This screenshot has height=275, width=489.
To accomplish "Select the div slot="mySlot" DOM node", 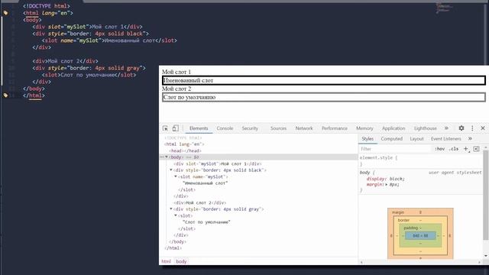I will [x=218, y=163].
